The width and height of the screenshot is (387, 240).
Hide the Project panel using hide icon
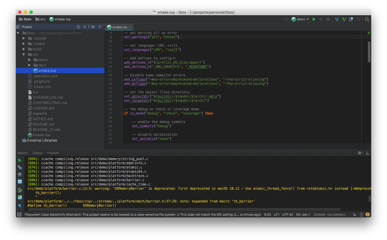100,27
